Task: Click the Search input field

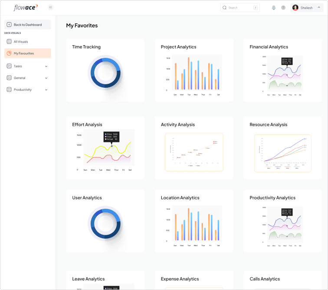Action: point(240,8)
